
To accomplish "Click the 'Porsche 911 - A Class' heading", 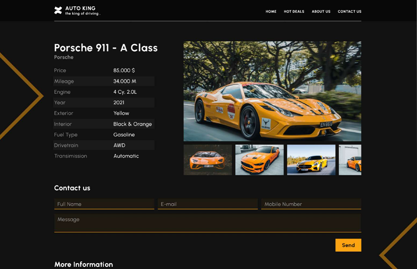I will (x=106, y=48).
